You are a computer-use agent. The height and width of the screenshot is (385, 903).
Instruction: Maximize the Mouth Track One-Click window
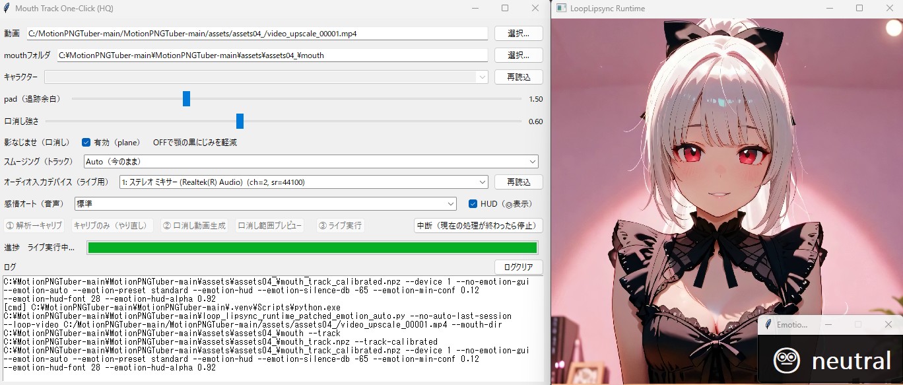coord(505,9)
